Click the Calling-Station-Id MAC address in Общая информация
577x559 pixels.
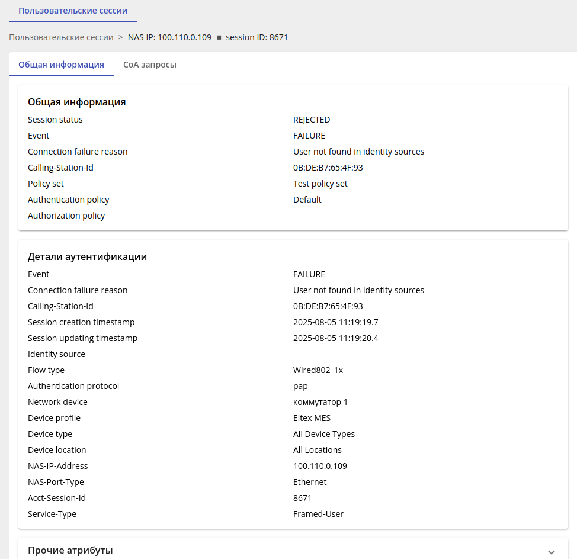pos(328,168)
